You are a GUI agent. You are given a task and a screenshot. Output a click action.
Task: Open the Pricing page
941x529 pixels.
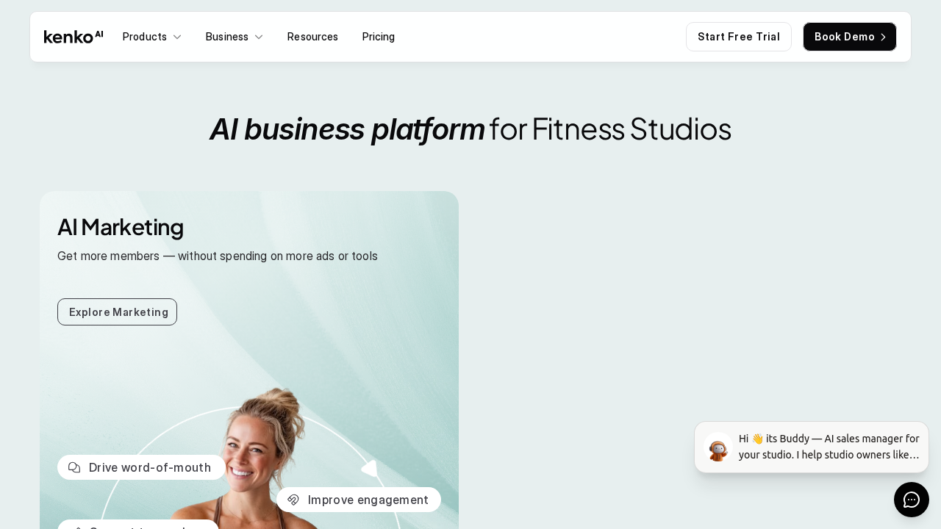pos(379,37)
